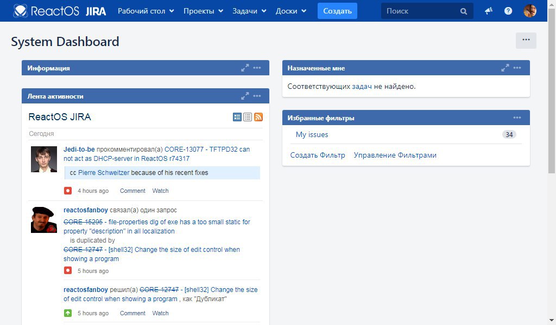Open the activity stream RSS feed

click(258, 117)
